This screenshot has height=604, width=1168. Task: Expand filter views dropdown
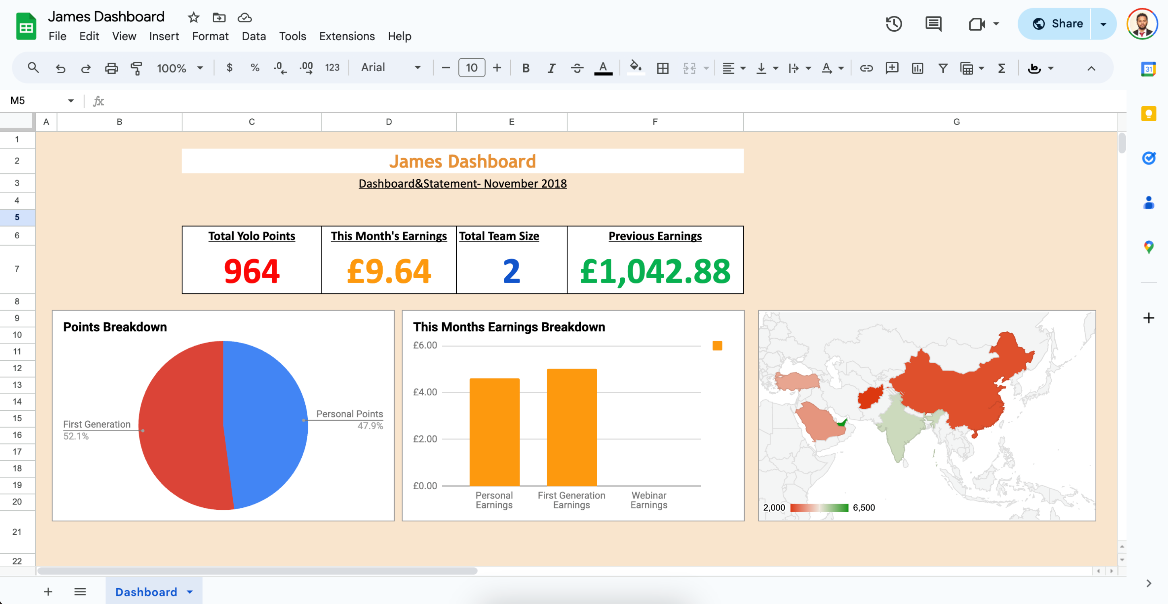point(982,68)
